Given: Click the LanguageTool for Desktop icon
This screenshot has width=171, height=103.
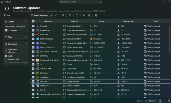Looking at the screenshot, I should pyautogui.click(x=38, y=94).
